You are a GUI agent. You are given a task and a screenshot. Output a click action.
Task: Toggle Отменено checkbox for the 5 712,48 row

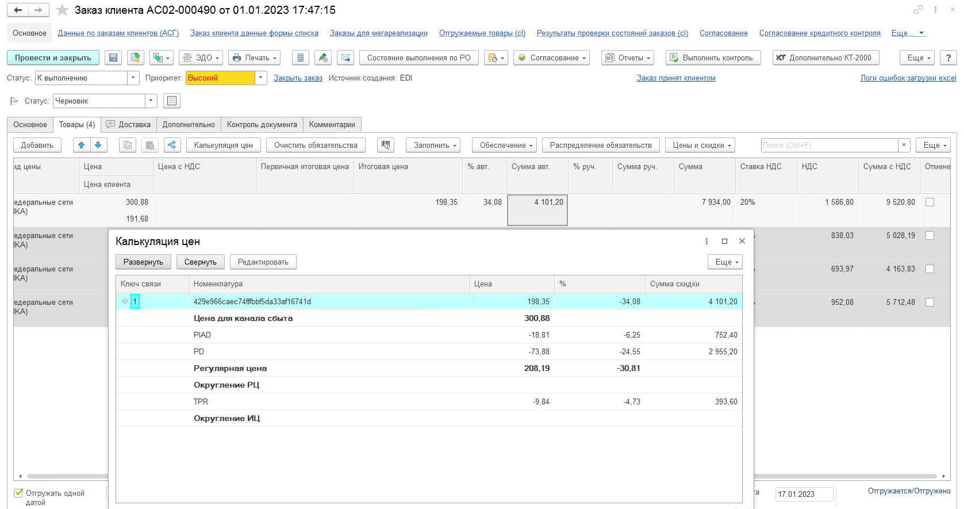click(930, 303)
